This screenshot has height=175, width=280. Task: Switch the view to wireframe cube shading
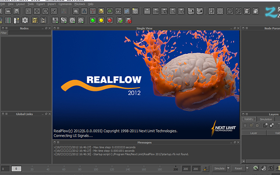[238, 11]
